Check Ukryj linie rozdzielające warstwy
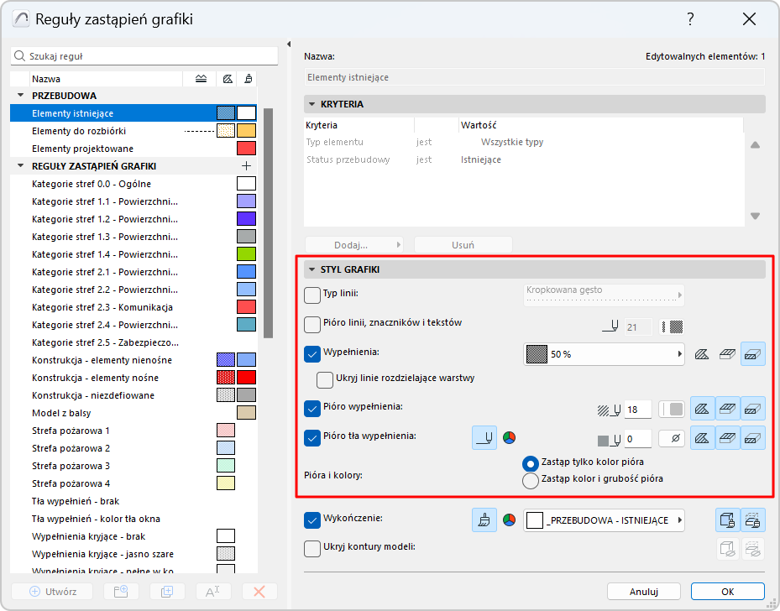Image resolution: width=780 pixels, height=611 pixels. pos(325,380)
